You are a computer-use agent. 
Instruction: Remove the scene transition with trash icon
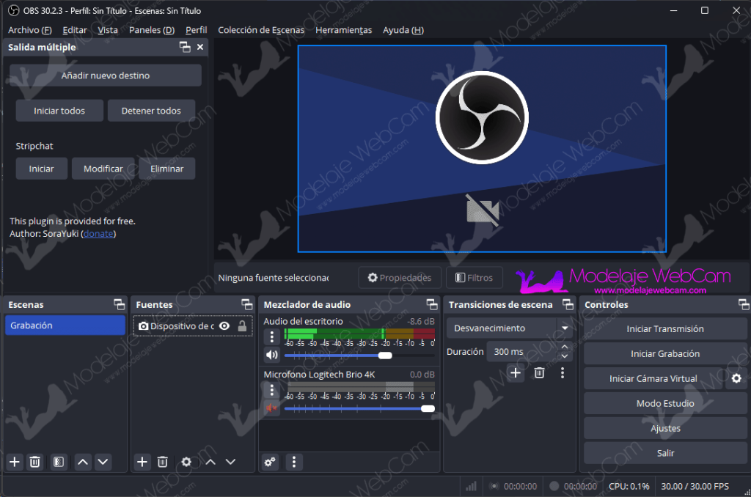pos(539,373)
